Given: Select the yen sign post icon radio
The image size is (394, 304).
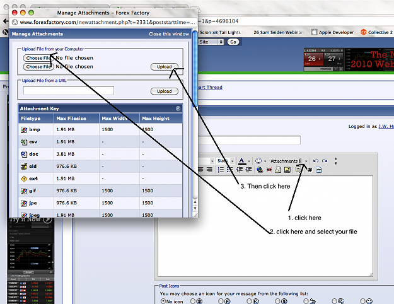Looking at the screenshot, I should (277, 301).
